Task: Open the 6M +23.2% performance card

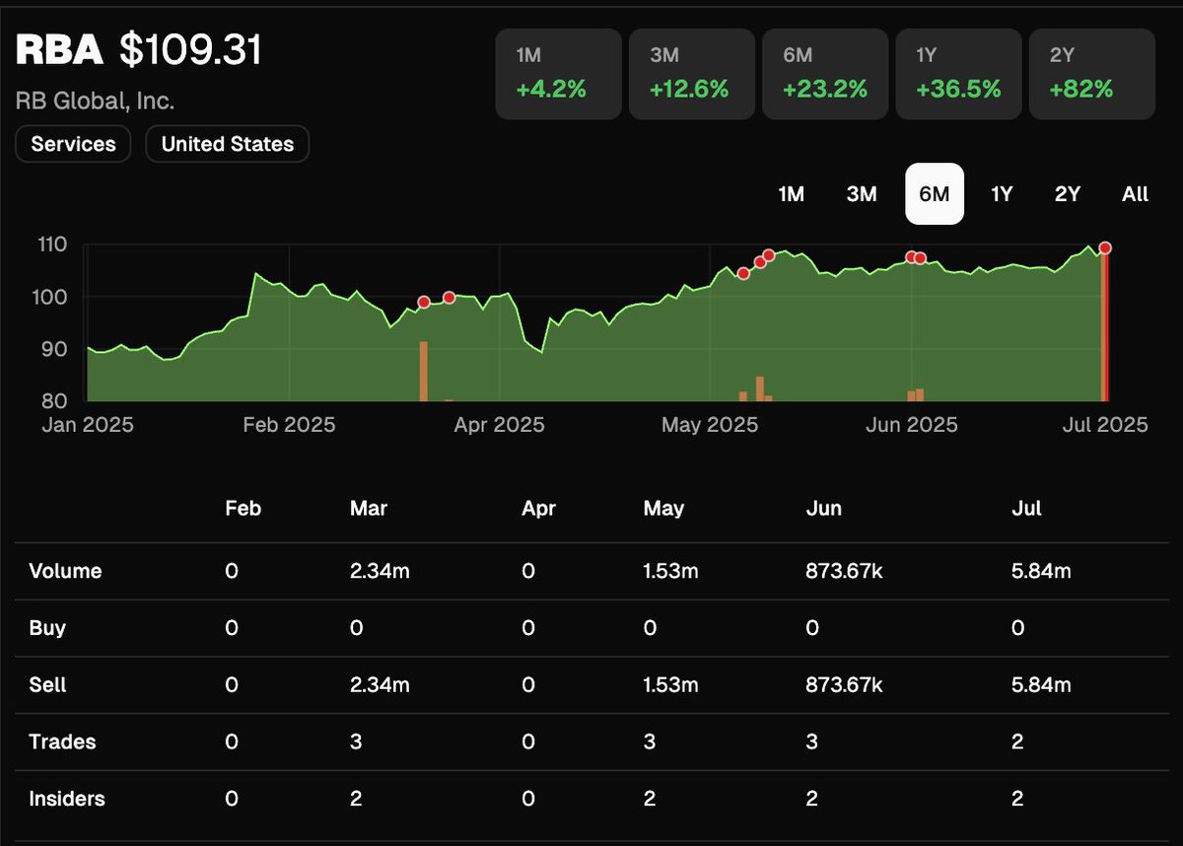Action: point(825,74)
